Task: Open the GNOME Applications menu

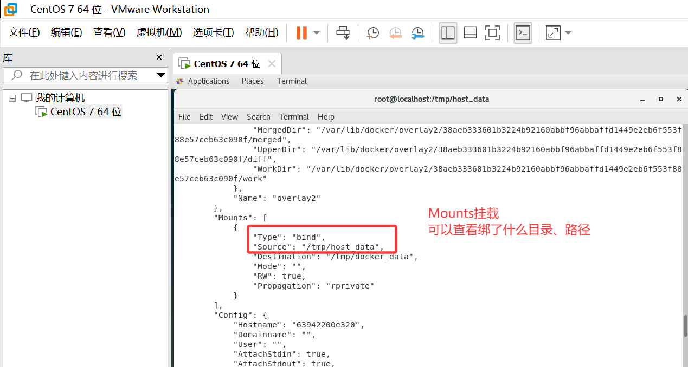Action: pos(209,81)
